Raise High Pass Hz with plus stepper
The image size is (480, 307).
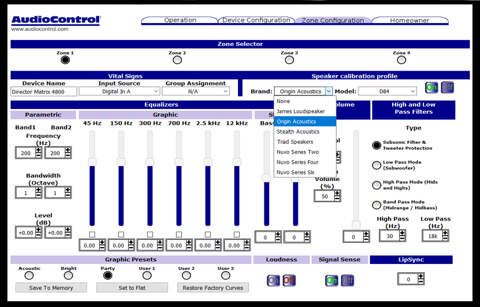click(x=402, y=233)
